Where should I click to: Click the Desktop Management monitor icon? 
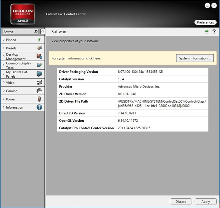coord(39,56)
